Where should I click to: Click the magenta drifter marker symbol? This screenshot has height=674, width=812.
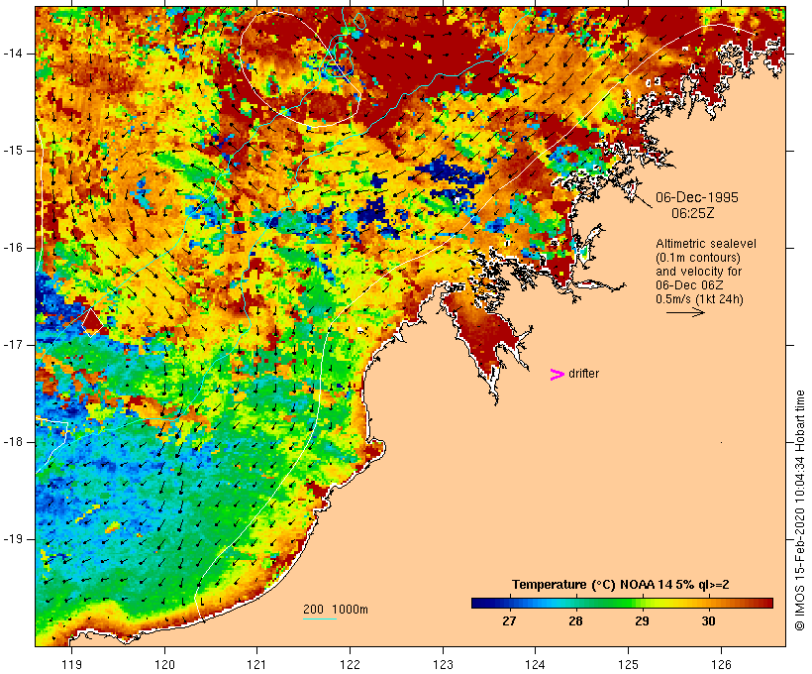(x=557, y=375)
